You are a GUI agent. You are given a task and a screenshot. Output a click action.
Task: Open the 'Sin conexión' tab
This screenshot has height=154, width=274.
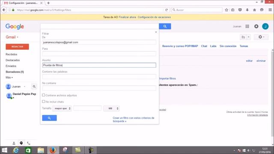click(228, 46)
